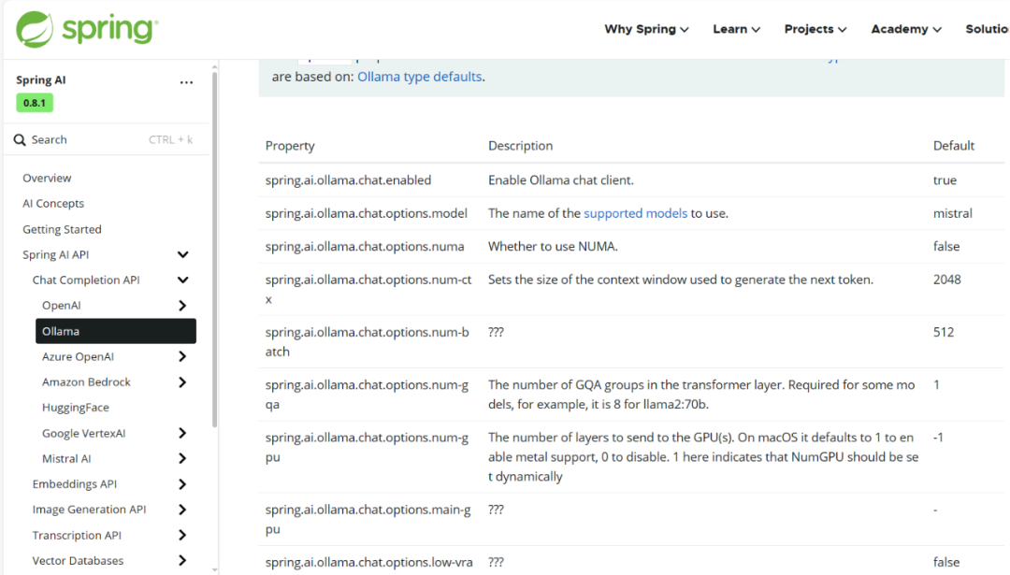1010x575 pixels.
Task: Click the mistral default value
Action: tap(953, 213)
